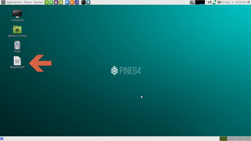
Task: Open the System menu
Action: pyautogui.click(x=38, y=2)
